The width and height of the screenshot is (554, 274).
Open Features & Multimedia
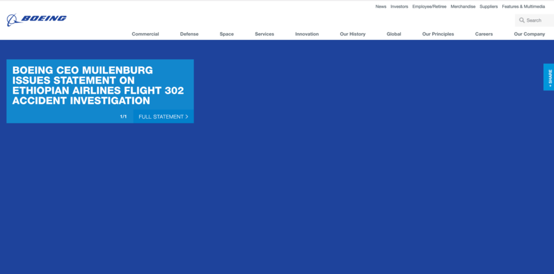pyautogui.click(x=523, y=6)
